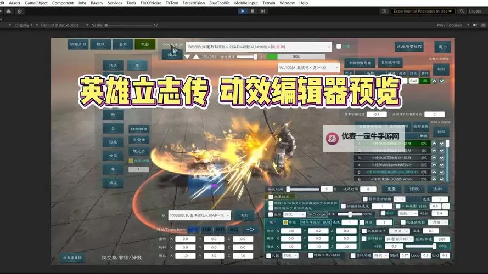The image size is (488, 274).
Task: Click the Start 0.17 input field
Action: pyautogui.click(x=404, y=255)
